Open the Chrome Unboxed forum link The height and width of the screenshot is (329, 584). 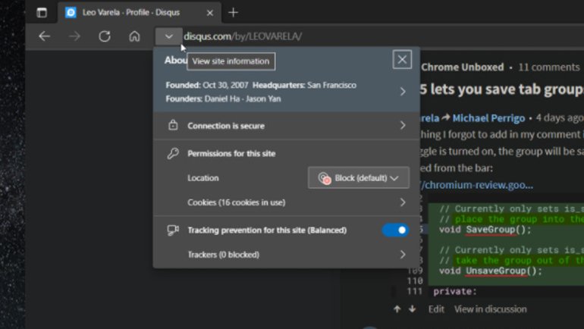(462, 67)
